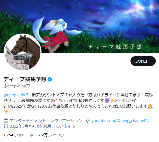Click the chain link icon

click(88, 121)
